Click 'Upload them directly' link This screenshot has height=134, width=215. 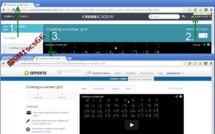point(41,132)
